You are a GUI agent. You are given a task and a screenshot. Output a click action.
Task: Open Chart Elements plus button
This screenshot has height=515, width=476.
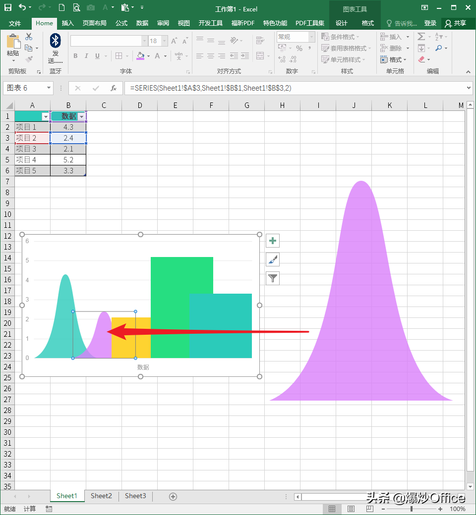tap(272, 241)
